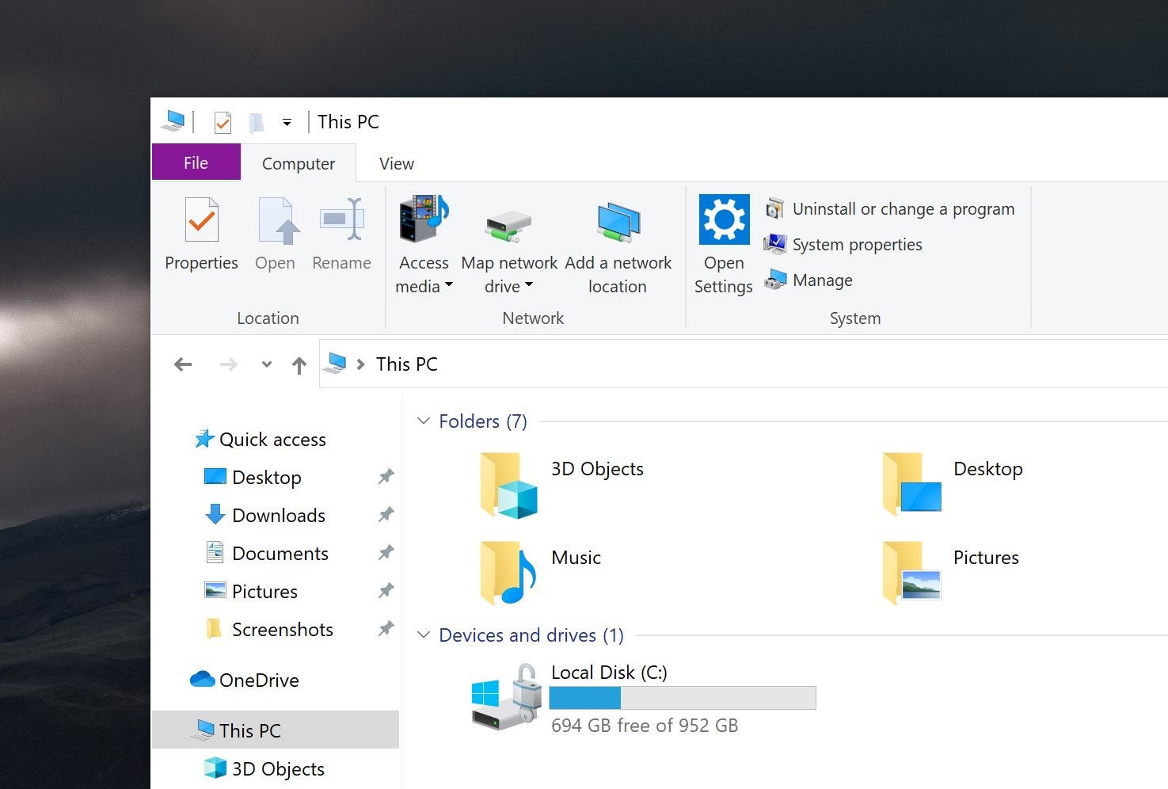The height and width of the screenshot is (789, 1168).
Task: Click the Documents page icon in sidebar
Action: pos(215,552)
